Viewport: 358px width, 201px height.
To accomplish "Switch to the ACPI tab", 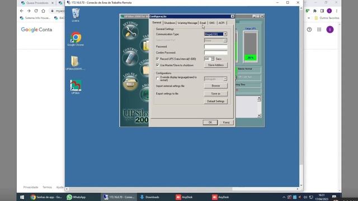I will tap(222, 23).
